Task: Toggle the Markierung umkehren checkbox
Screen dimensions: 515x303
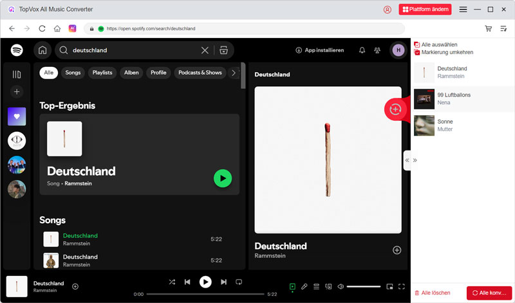Action: 417,52
